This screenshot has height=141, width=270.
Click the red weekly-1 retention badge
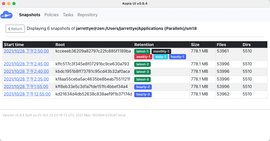tap(143, 57)
